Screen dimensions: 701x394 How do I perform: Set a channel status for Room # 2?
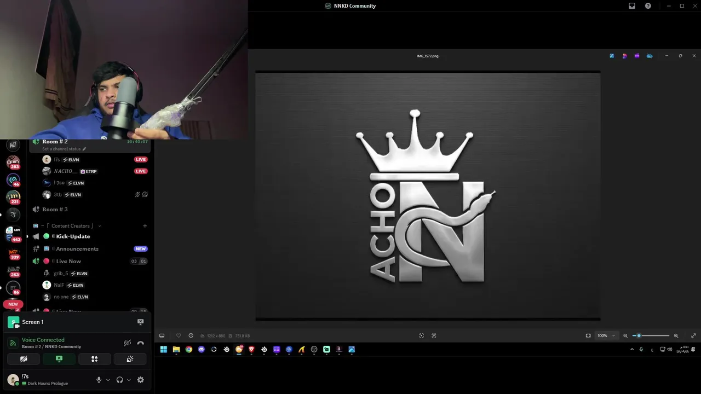64,149
